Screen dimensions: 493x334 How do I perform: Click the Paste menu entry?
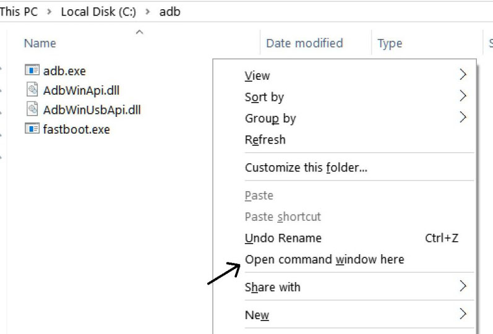[259, 195]
